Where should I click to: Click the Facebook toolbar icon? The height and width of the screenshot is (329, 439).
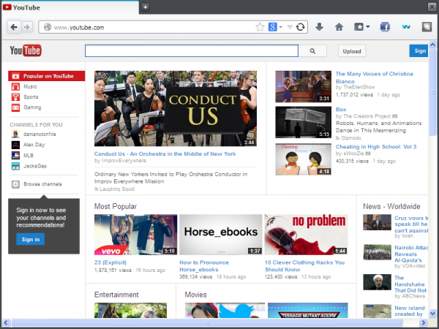[386, 27]
